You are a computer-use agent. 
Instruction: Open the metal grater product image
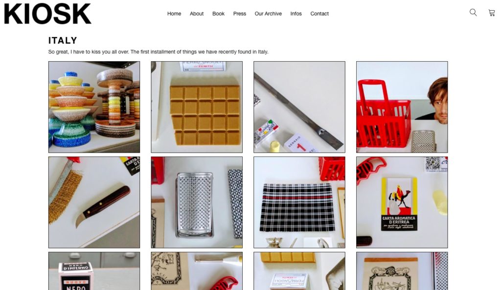[x=197, y=202]
